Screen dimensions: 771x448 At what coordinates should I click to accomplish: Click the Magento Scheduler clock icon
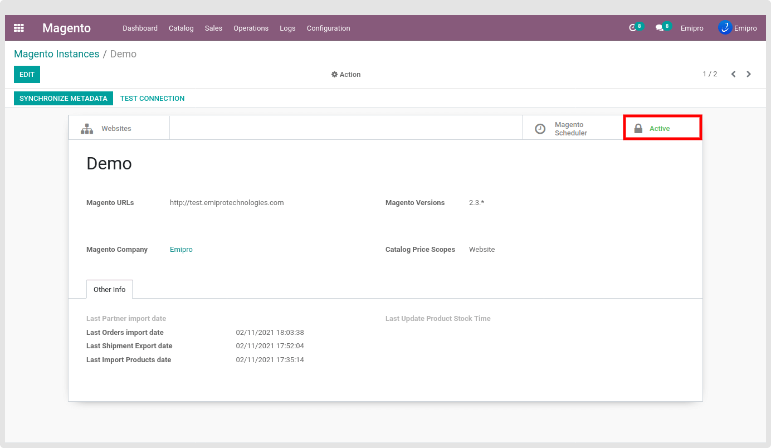[540, 129]
